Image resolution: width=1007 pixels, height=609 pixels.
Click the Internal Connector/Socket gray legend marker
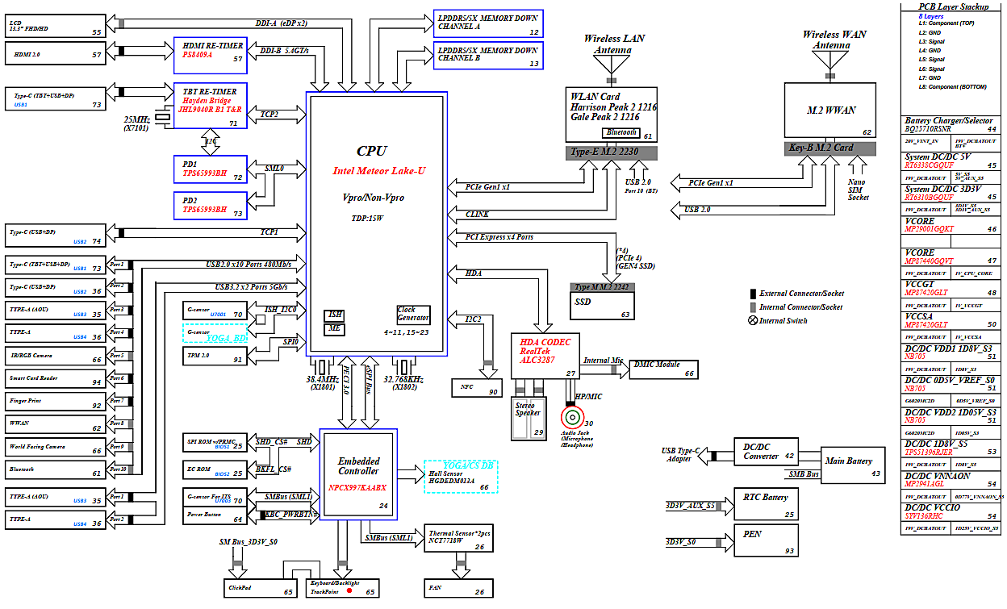coord(753,307)
